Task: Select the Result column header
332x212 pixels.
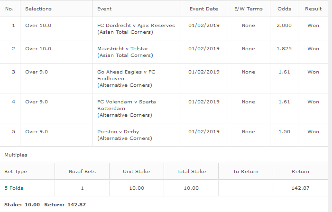Action: (313, 9)
